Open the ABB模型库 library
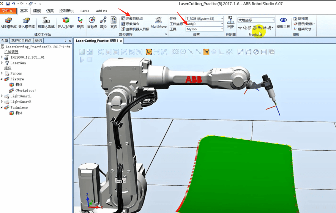 pyautogui.click(x=9, y=23)
